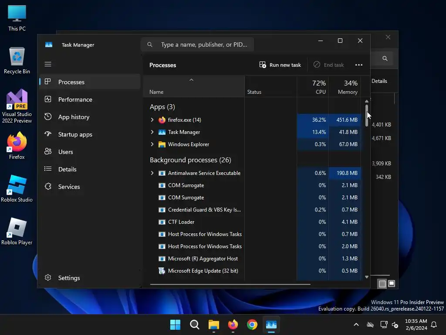Open the Roblox Studio desktop shortcut
The height and width of the screenshot is (335, 446).
(17, 188)
